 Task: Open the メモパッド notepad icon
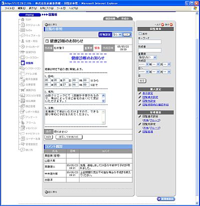point(22,128)
